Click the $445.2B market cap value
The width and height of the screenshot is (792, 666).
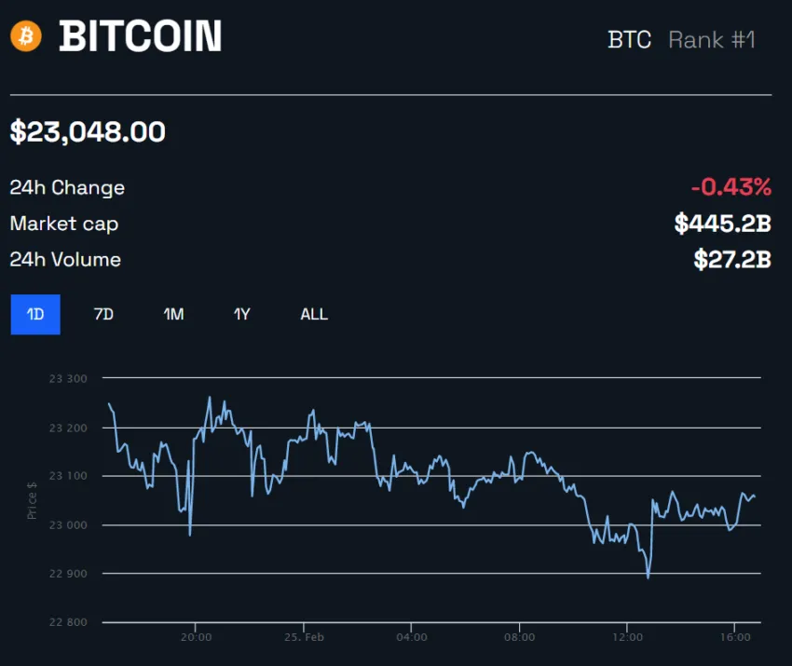coord(723,224)
